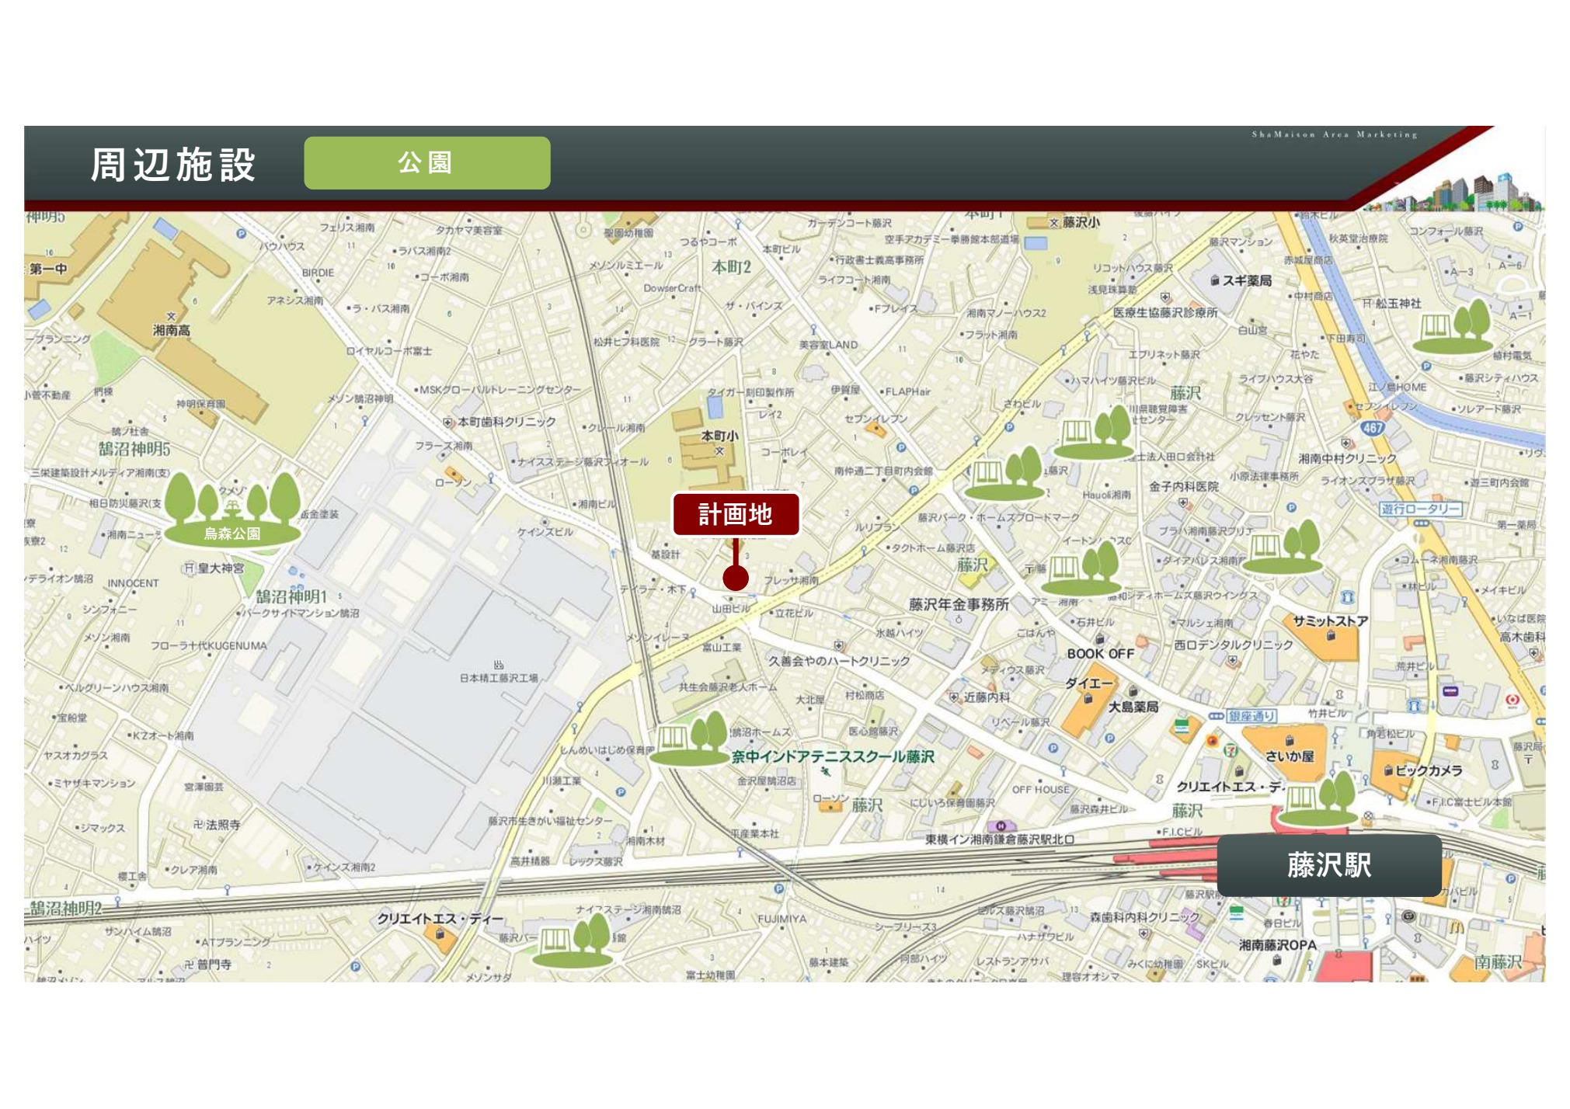This screenshot has height=1109, width=1570.
Task: Click the park icon beside 松玉神社
Action: [x=1453, y=326]
